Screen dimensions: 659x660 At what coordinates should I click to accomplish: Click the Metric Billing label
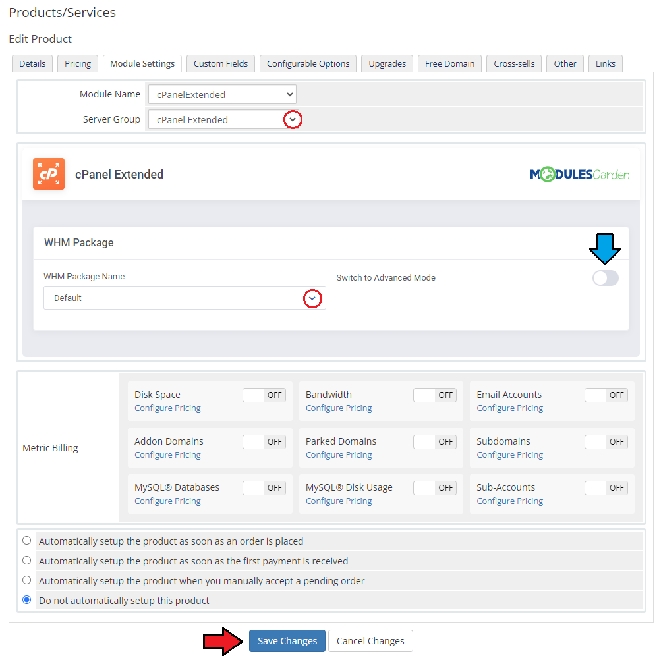click(x=50, y=448)
